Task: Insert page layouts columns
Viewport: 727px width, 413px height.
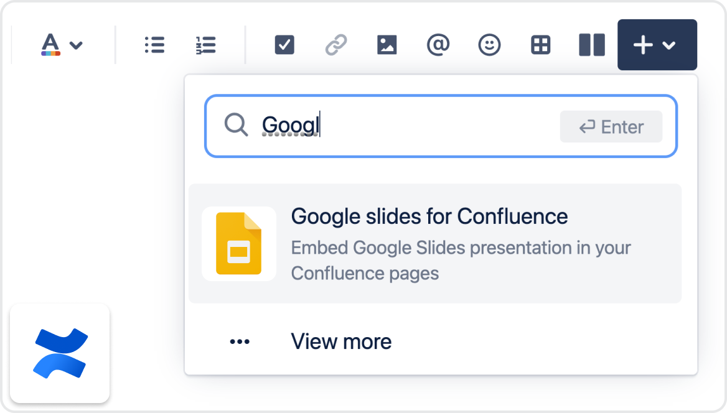Action: coord(591,45)
